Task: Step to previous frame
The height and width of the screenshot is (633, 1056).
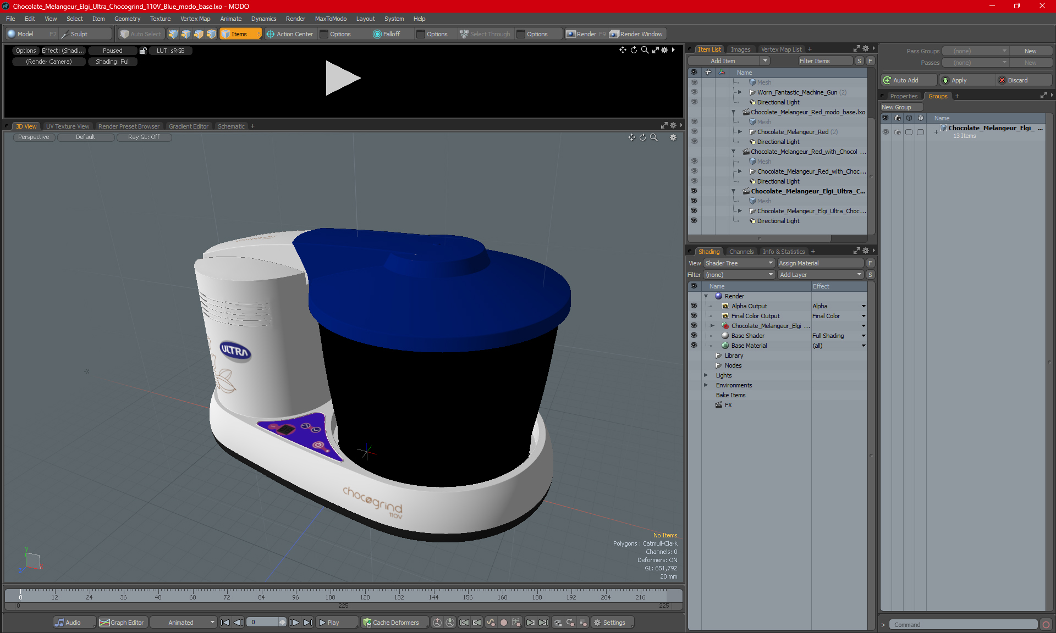Action: point(238,623)
